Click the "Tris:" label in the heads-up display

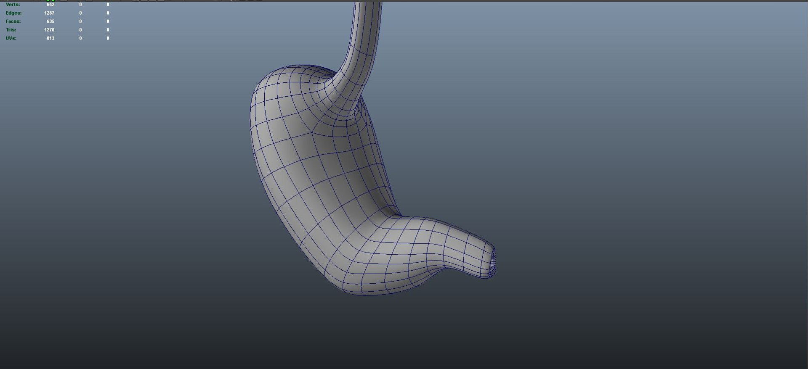point(11,30)
